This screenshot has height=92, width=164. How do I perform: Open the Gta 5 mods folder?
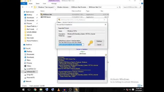point(30,29)
